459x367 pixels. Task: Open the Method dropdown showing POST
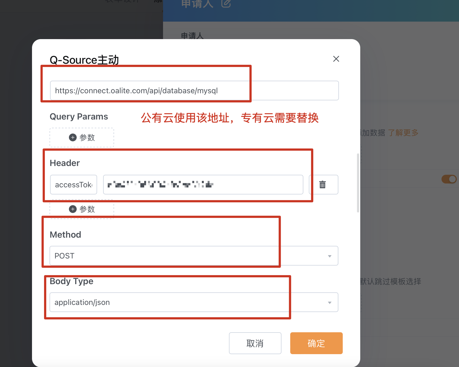(194, 256)
